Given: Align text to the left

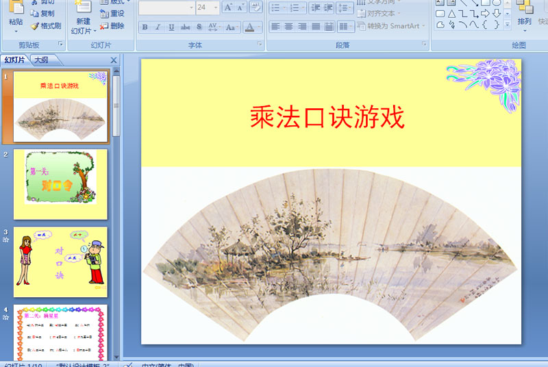Looking at the screenshot, I should point(276,27).
